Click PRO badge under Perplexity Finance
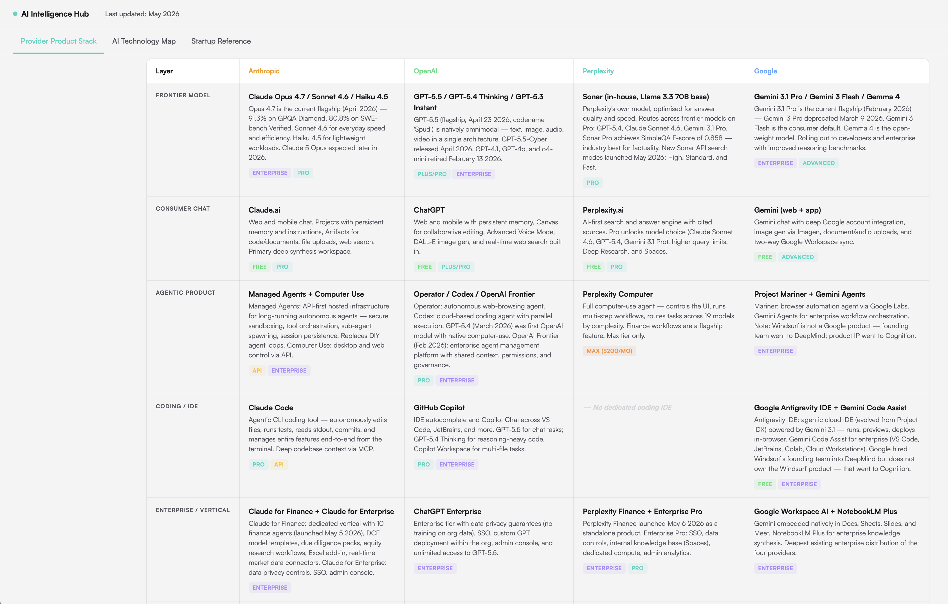Screen dimensions: 948x604 637,568
